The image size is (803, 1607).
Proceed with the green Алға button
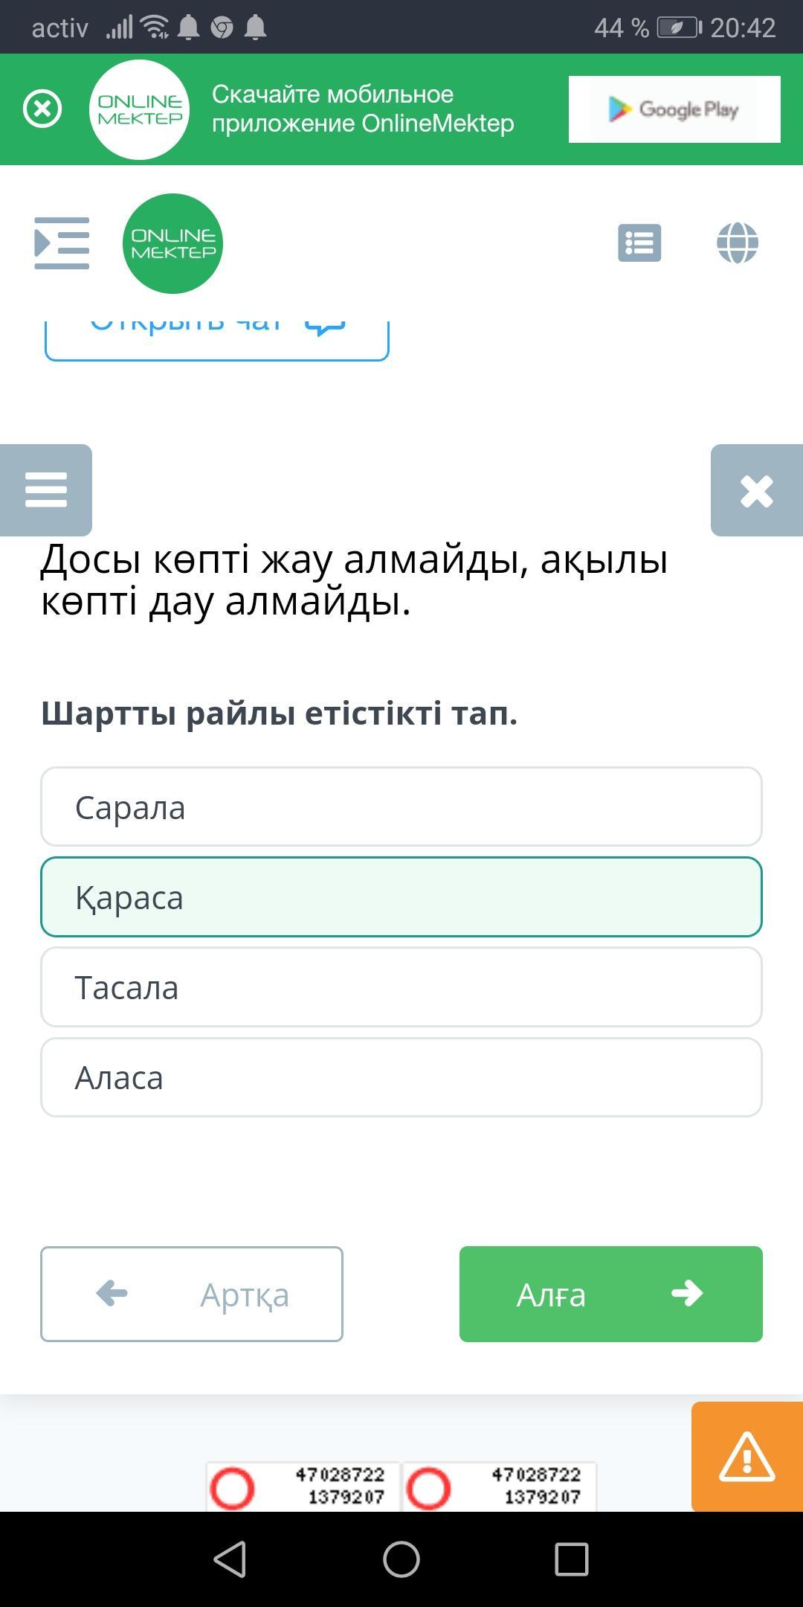tap(610, 1295)
